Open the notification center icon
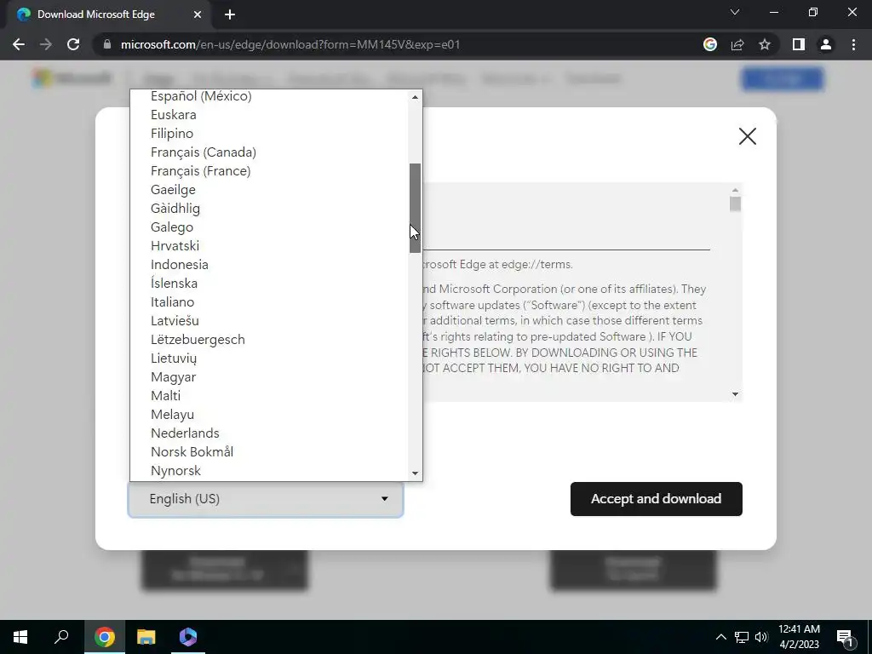This screenshot has height=654, width=872. coord(845,637)
